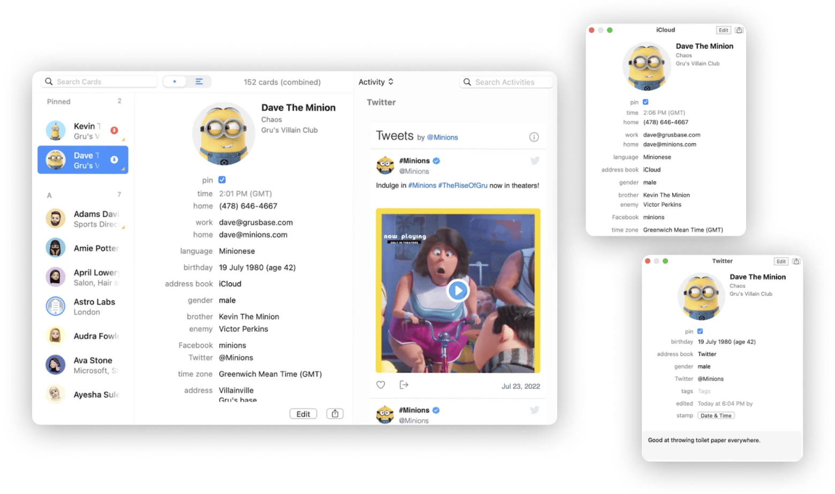This screenshot has height=494, width=835.
Task: Click the Edit button in main window
Action: coord(303,414)
